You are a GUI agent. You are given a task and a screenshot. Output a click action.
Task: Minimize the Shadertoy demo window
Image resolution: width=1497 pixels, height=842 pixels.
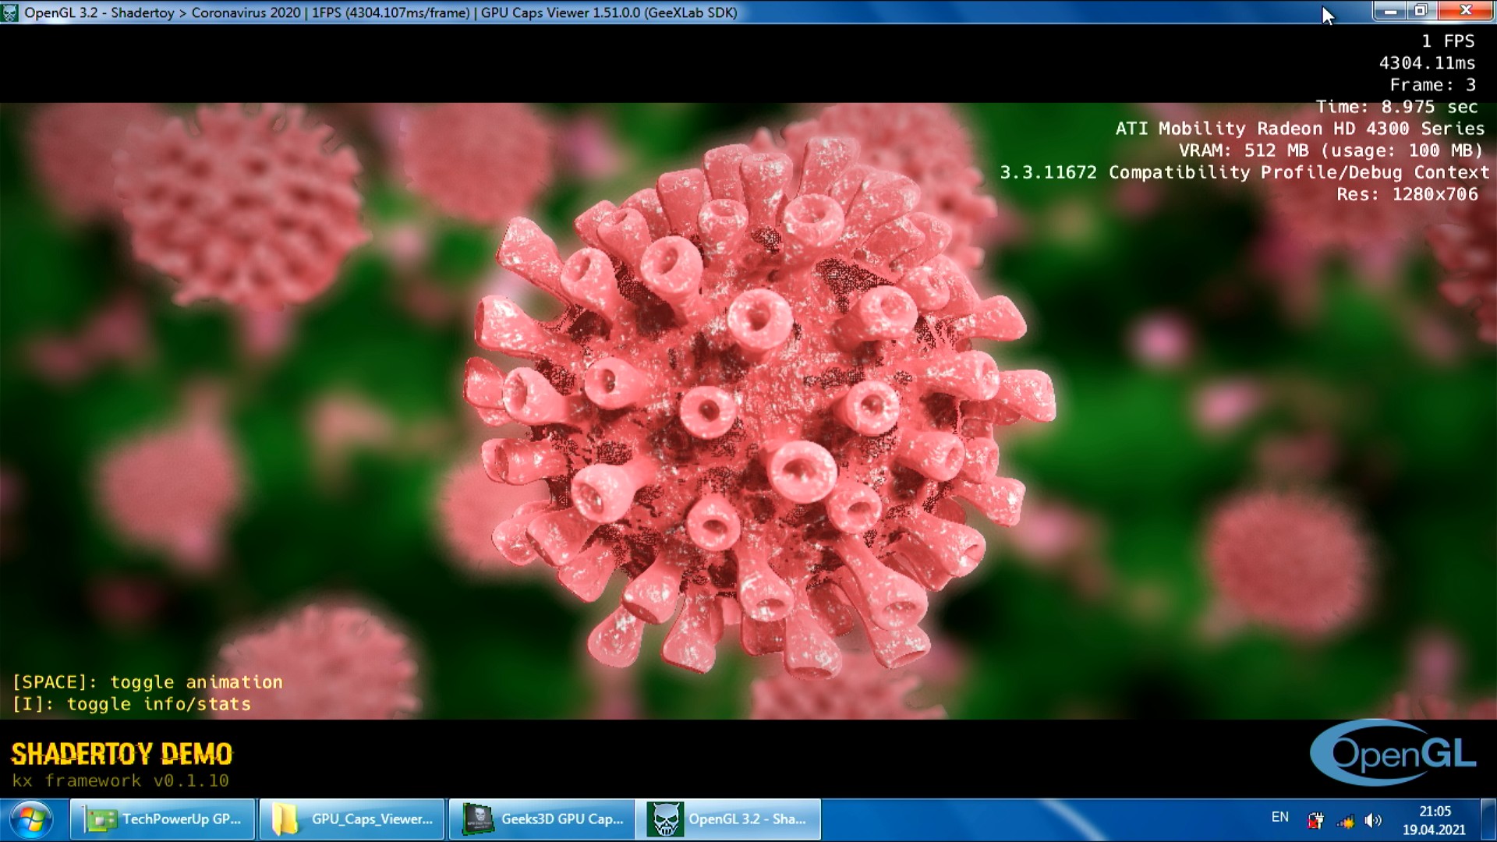[1390, 11]
